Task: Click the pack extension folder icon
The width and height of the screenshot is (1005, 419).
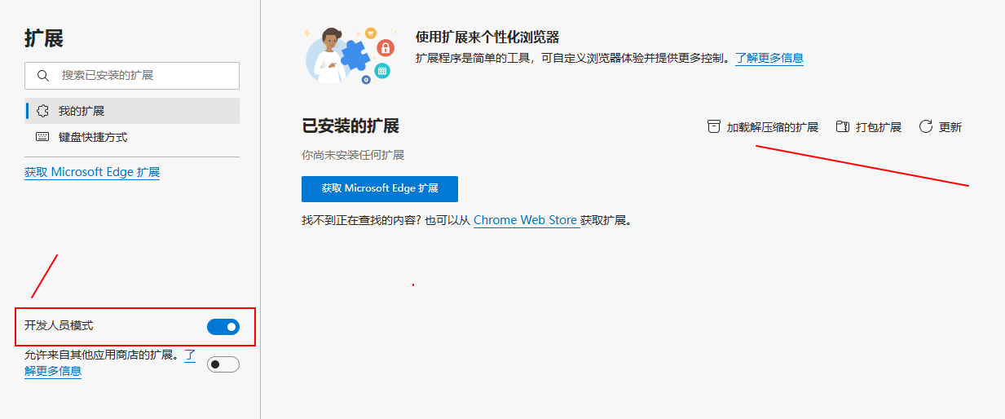Action: (x=843, y=126)
